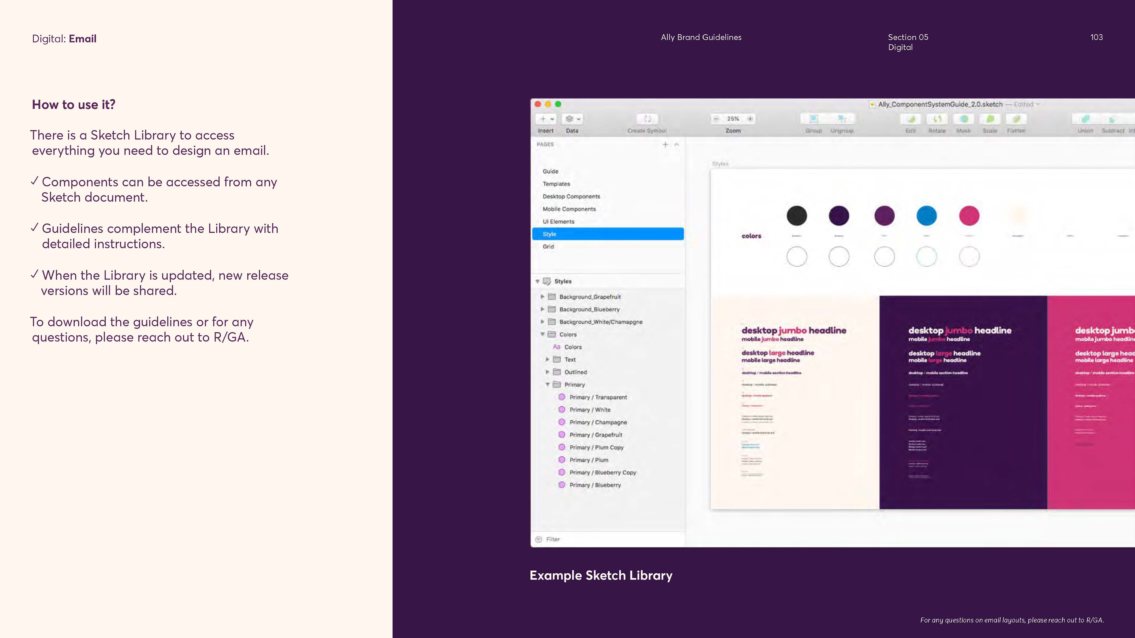
Task: Collapse the Primary layer folder
Action: (x=548, y=384)
